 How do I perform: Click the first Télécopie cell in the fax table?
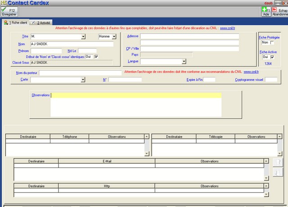tap(216, 141)
